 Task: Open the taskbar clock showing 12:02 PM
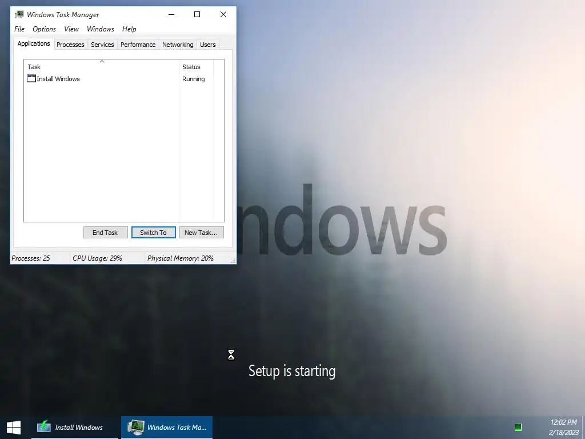[563, 428]
